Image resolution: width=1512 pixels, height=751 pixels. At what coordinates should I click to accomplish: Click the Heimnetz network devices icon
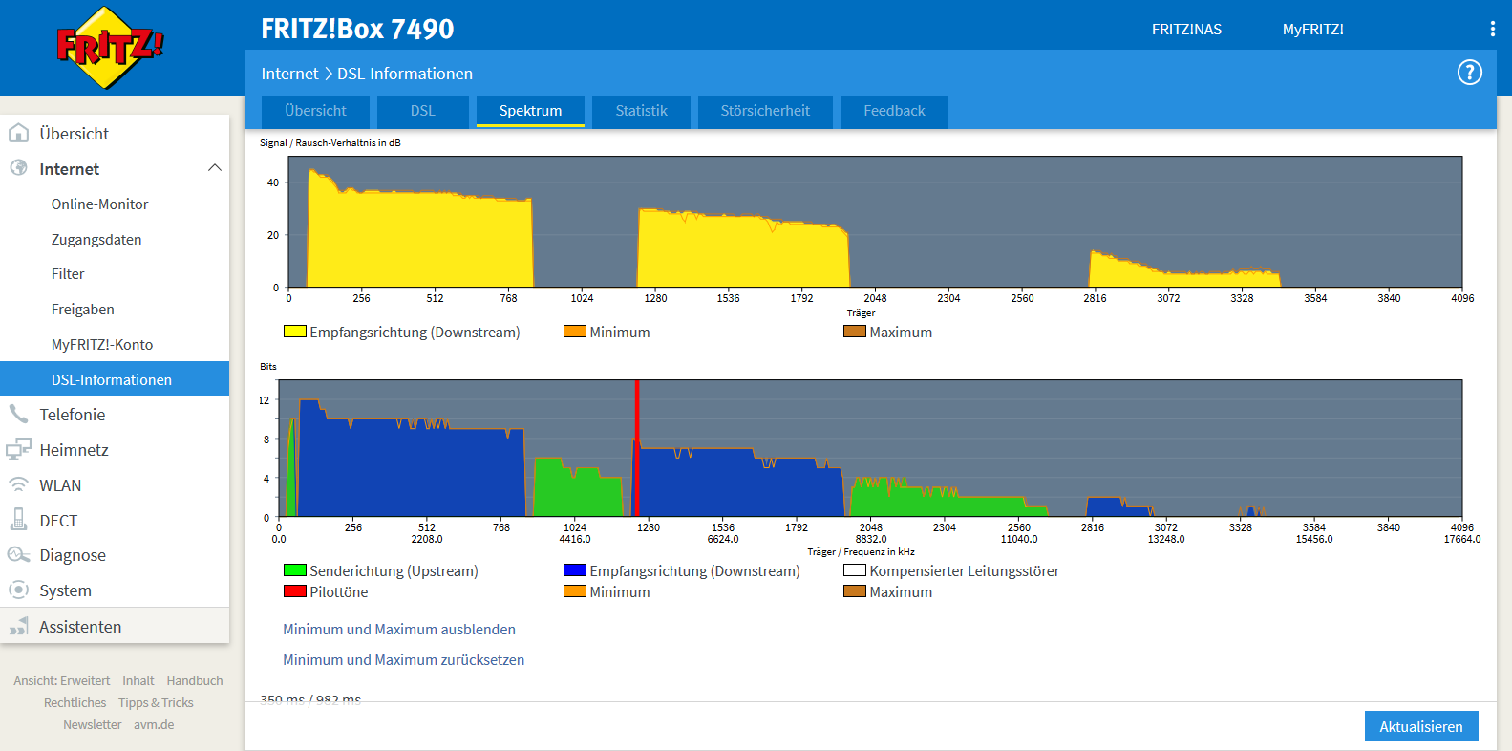(x=18, y=449)
